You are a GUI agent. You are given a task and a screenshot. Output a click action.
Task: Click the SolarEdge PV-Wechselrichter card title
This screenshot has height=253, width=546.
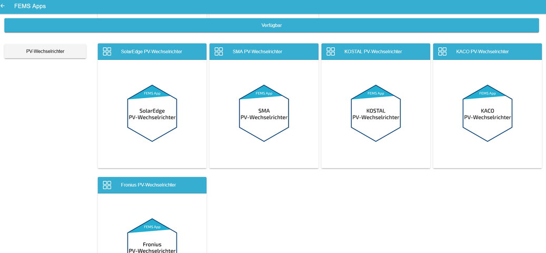coord(152,52)
